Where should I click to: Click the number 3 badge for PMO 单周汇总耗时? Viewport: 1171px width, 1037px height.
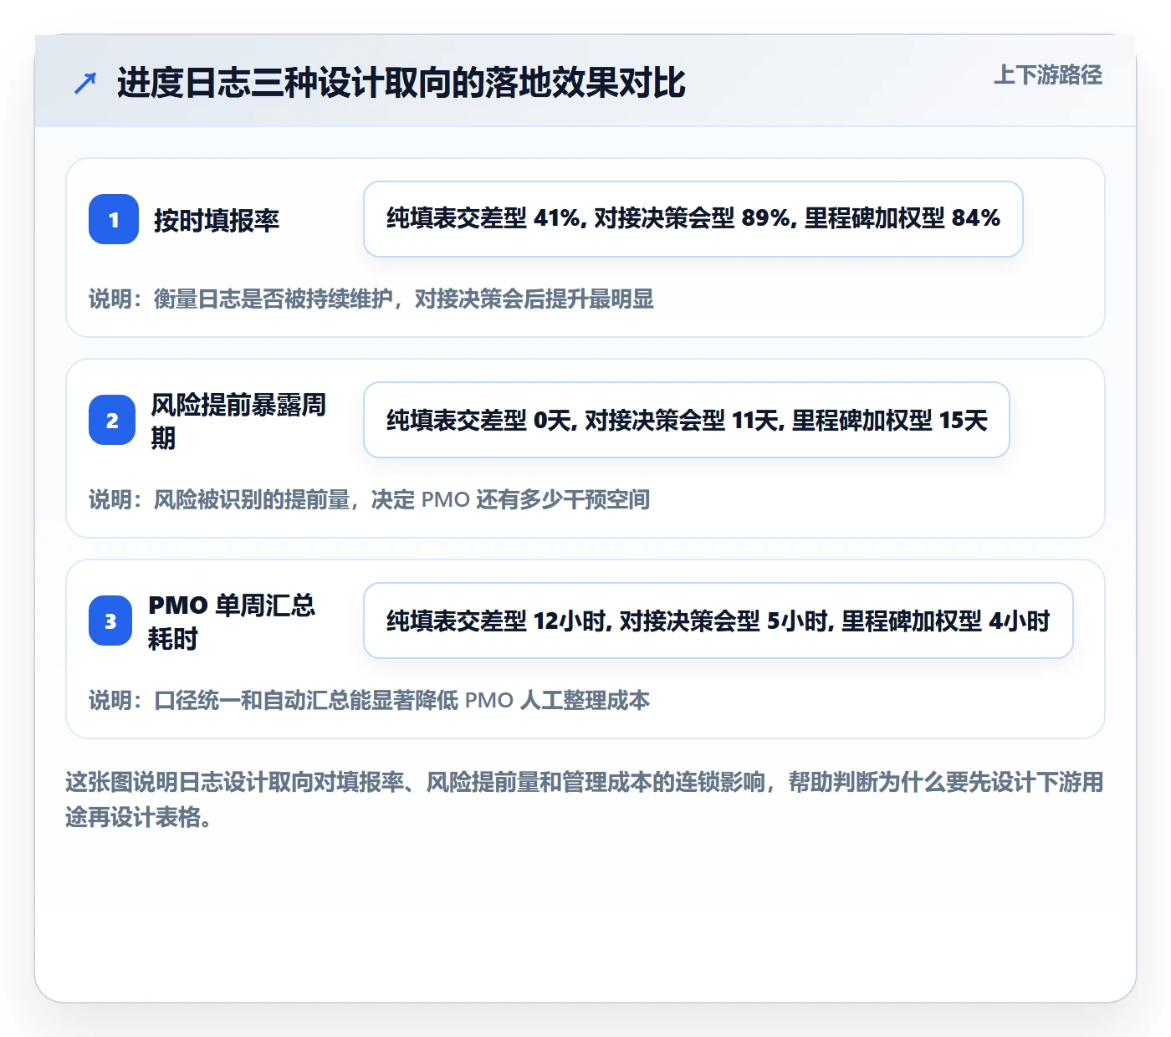[x=110, y=621]
